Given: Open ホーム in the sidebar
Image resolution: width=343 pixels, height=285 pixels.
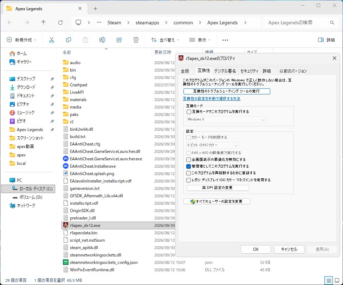Looking at the screenshot, I should [18, 54].
